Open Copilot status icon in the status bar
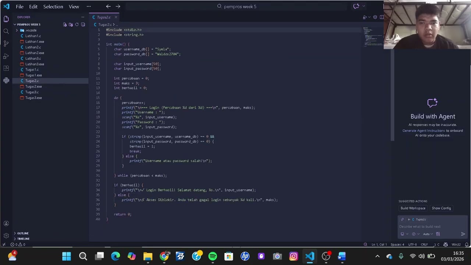 coord(446,244)
